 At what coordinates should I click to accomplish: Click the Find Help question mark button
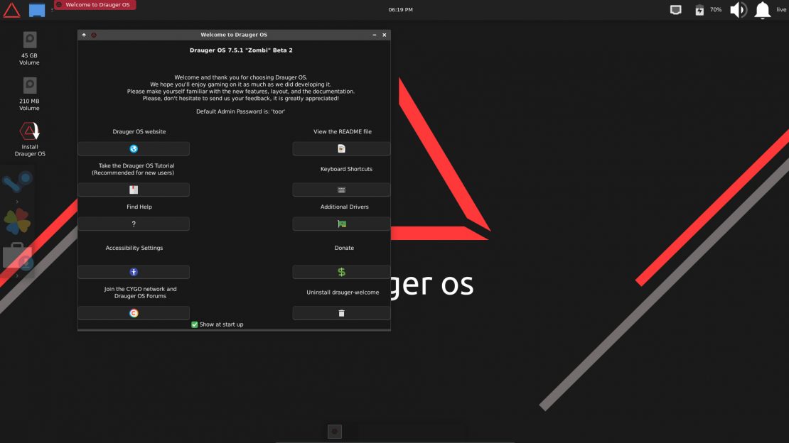tap(134, 224)
